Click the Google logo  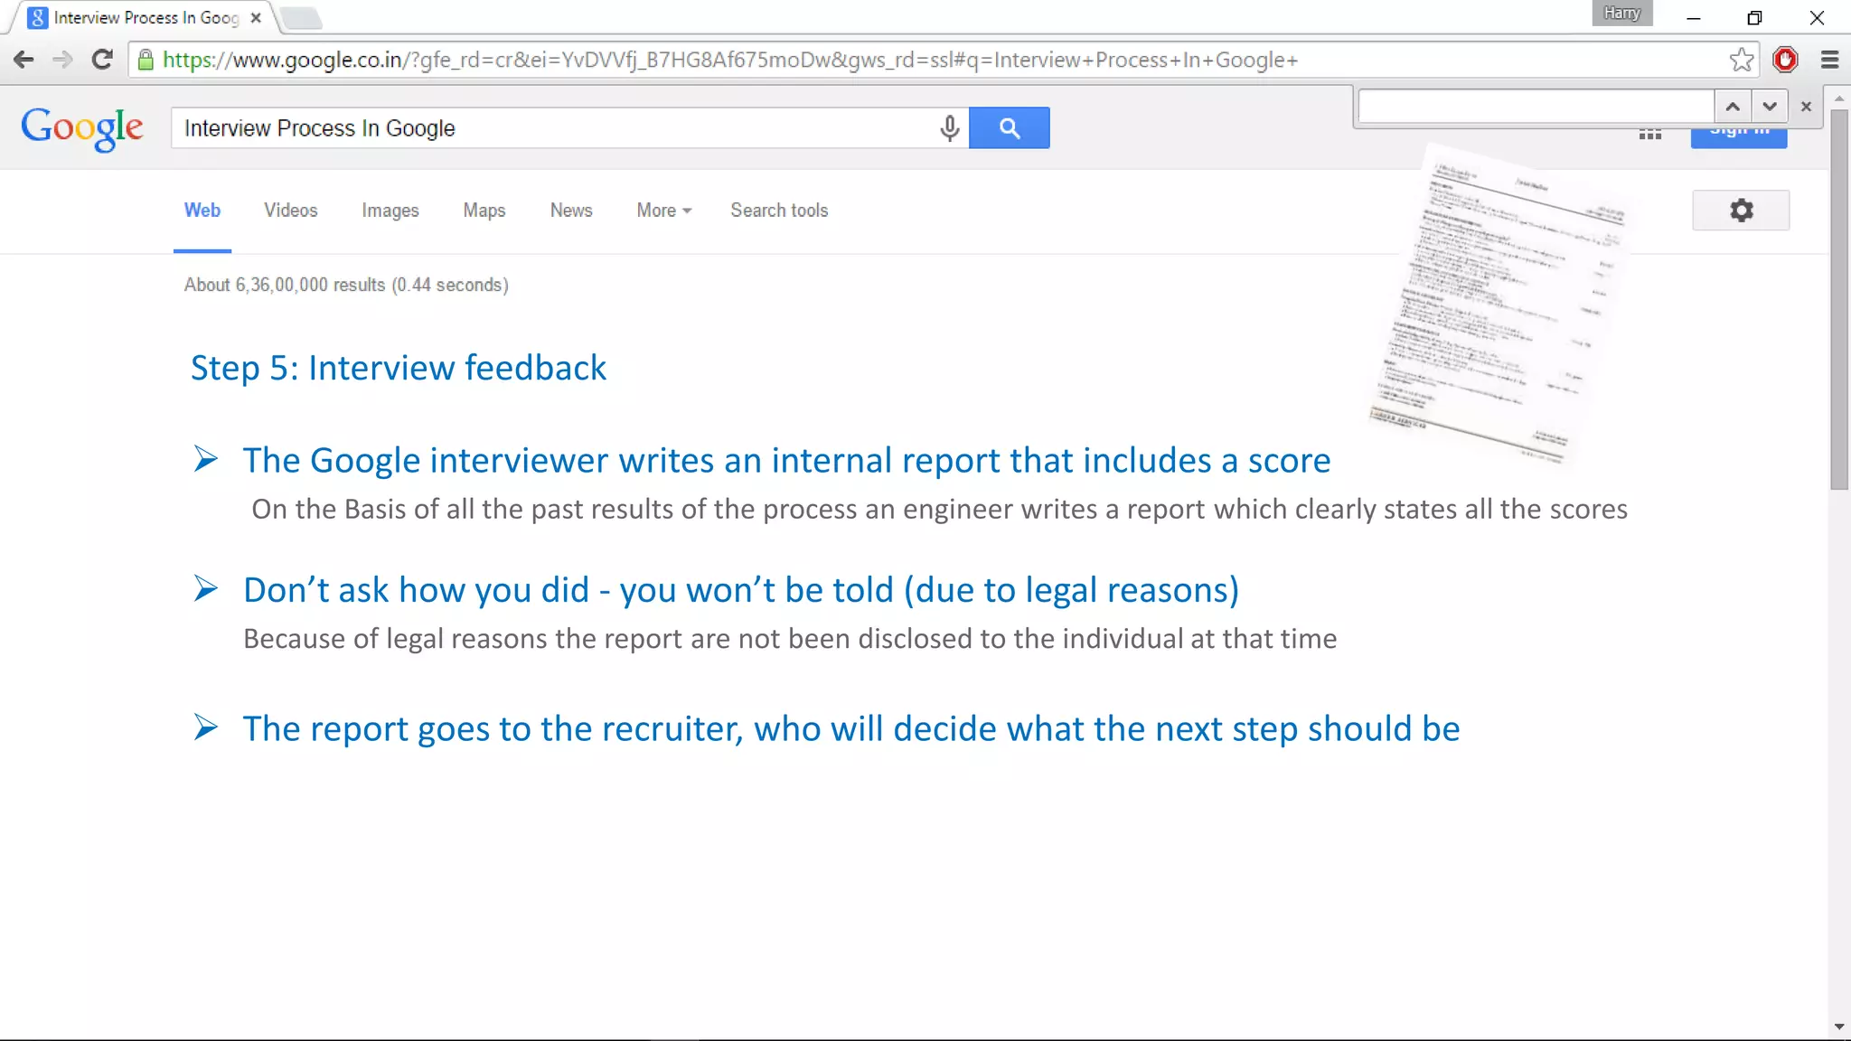click(x=82, y=129)
